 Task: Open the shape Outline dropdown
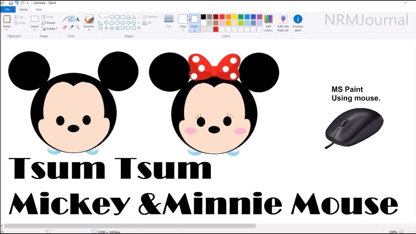[x=151, y=17]
